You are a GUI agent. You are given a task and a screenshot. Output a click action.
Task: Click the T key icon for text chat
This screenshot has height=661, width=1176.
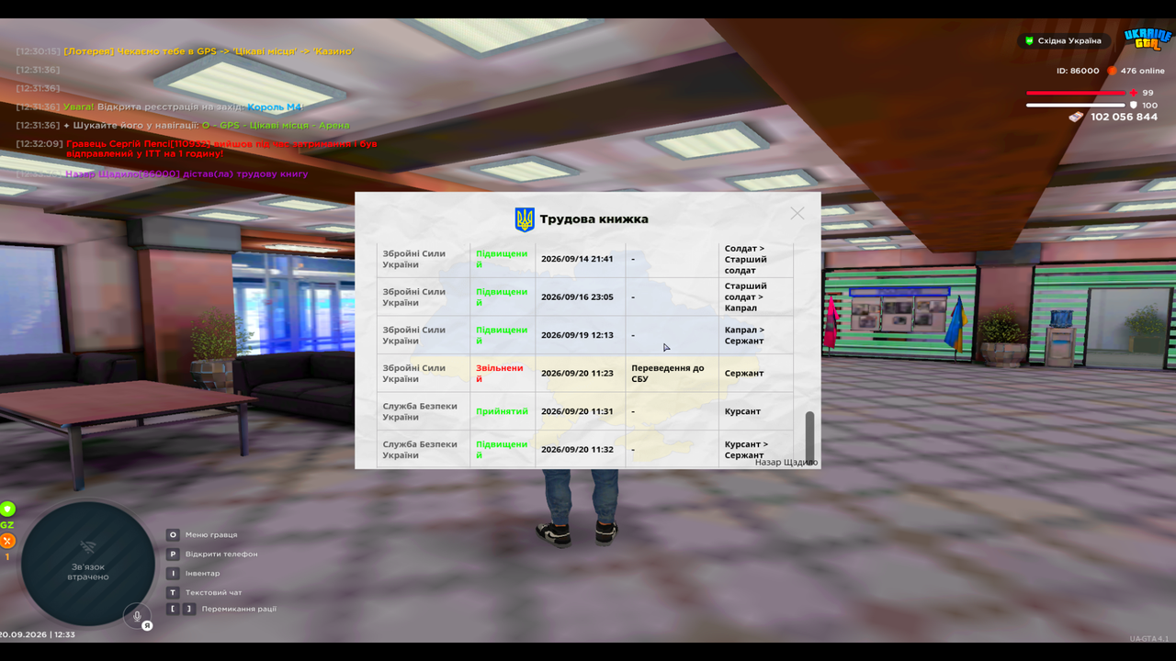173,592
